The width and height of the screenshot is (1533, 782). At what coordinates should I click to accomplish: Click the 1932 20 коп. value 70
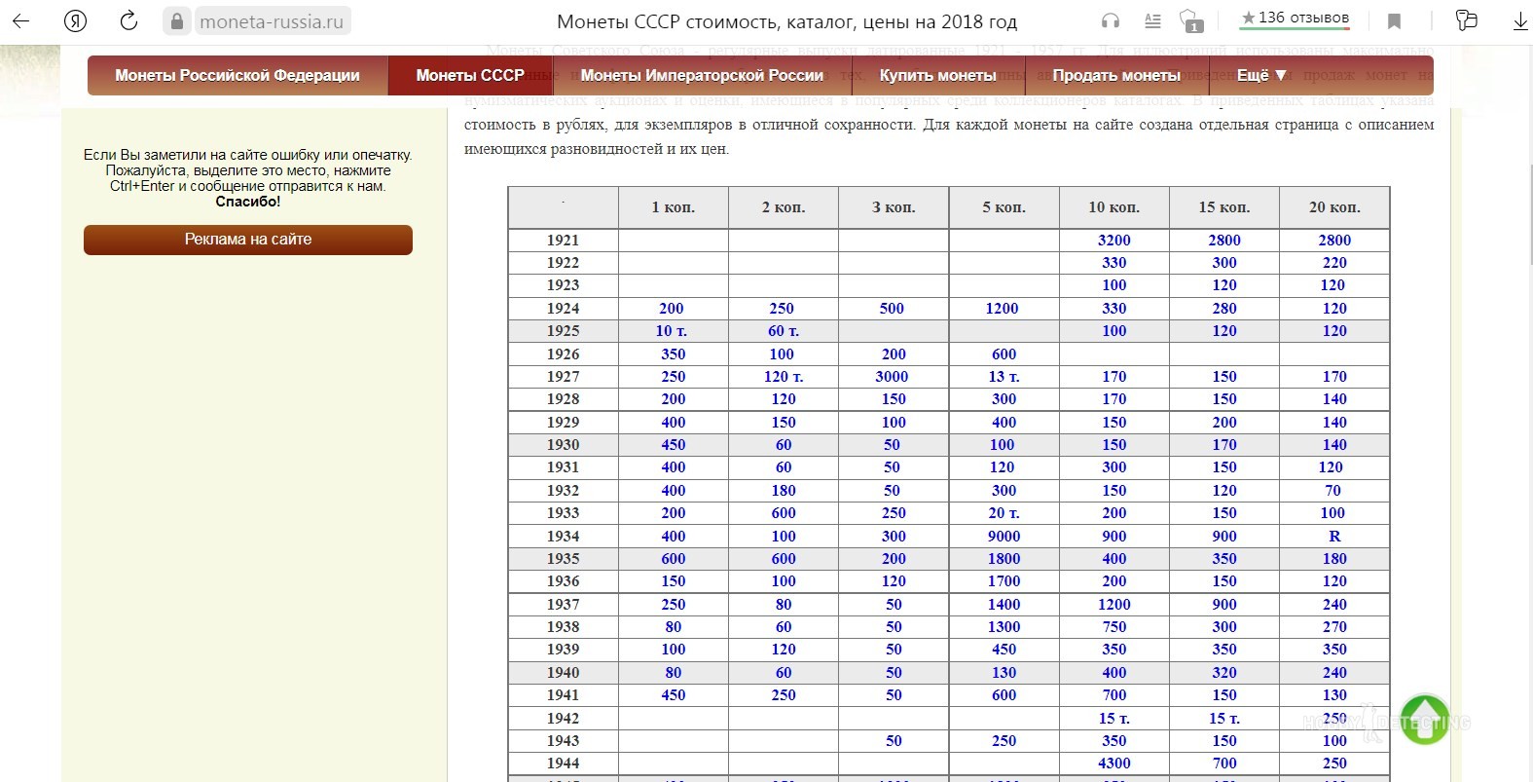[1332, 490]
